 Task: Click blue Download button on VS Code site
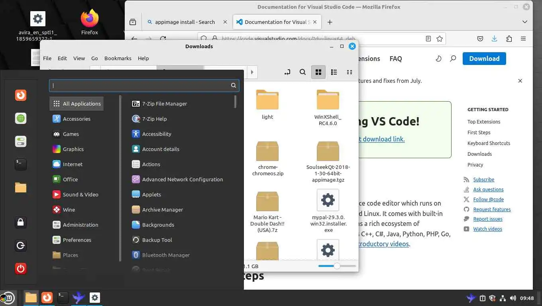coord(484,59)
